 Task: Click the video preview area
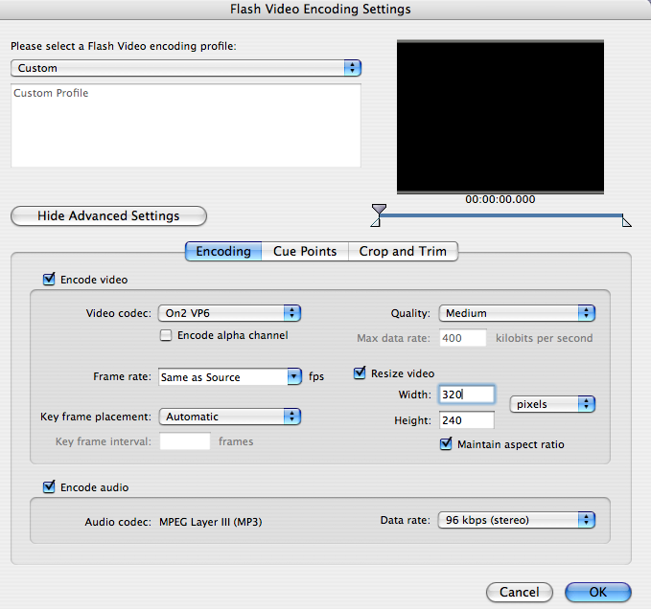click(x=500, y=117)
